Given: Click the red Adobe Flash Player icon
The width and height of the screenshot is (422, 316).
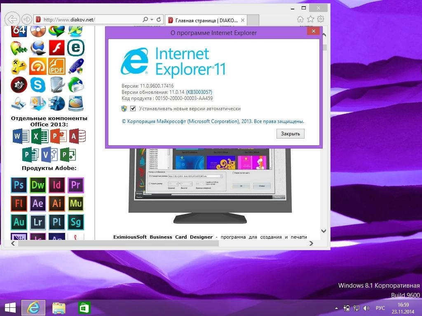Looking at the screenshot, I should pos(57,48).
